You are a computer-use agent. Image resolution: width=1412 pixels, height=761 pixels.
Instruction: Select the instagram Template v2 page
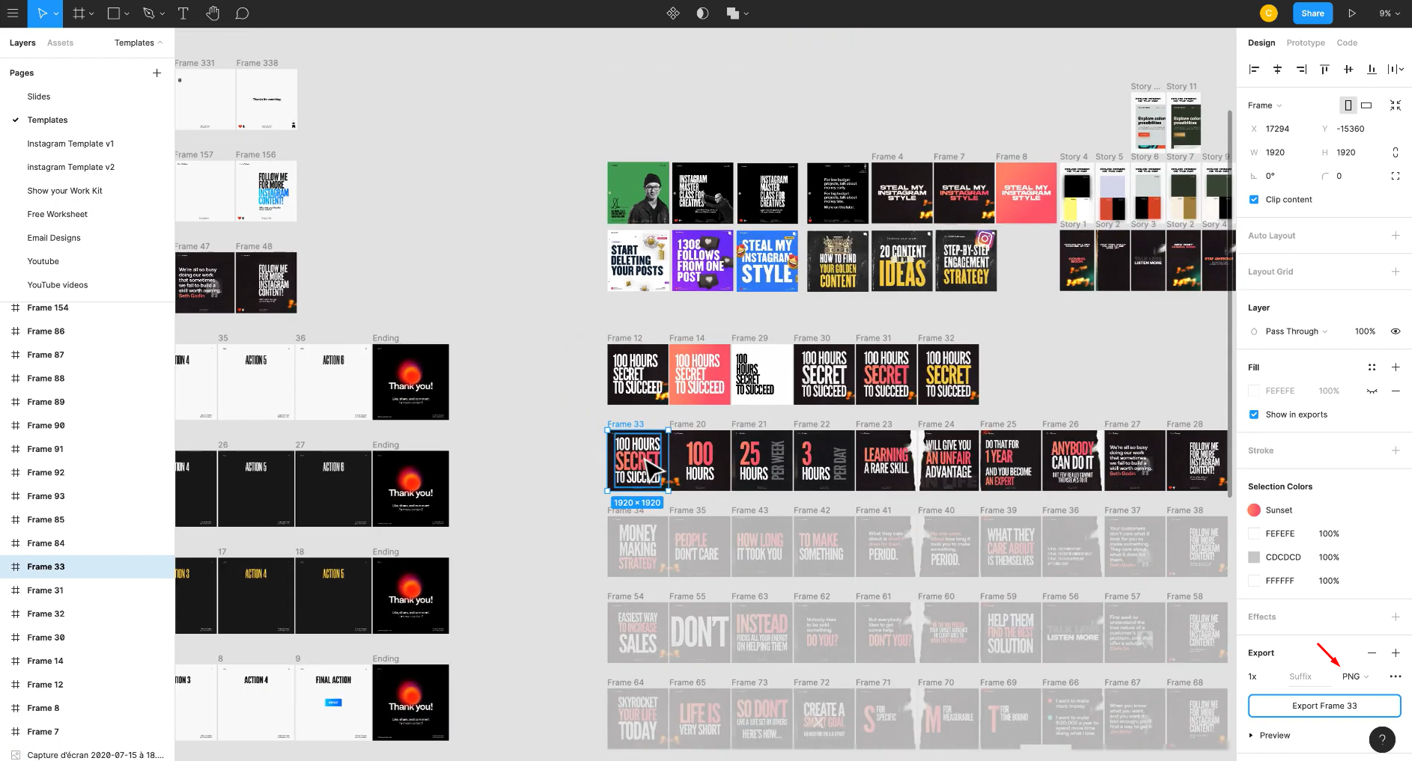[x=71, y=167]
